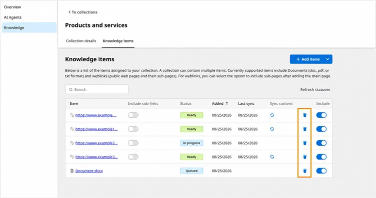Turn off Include for example3 weblink

pyautogui.click(x=321, y=157)
